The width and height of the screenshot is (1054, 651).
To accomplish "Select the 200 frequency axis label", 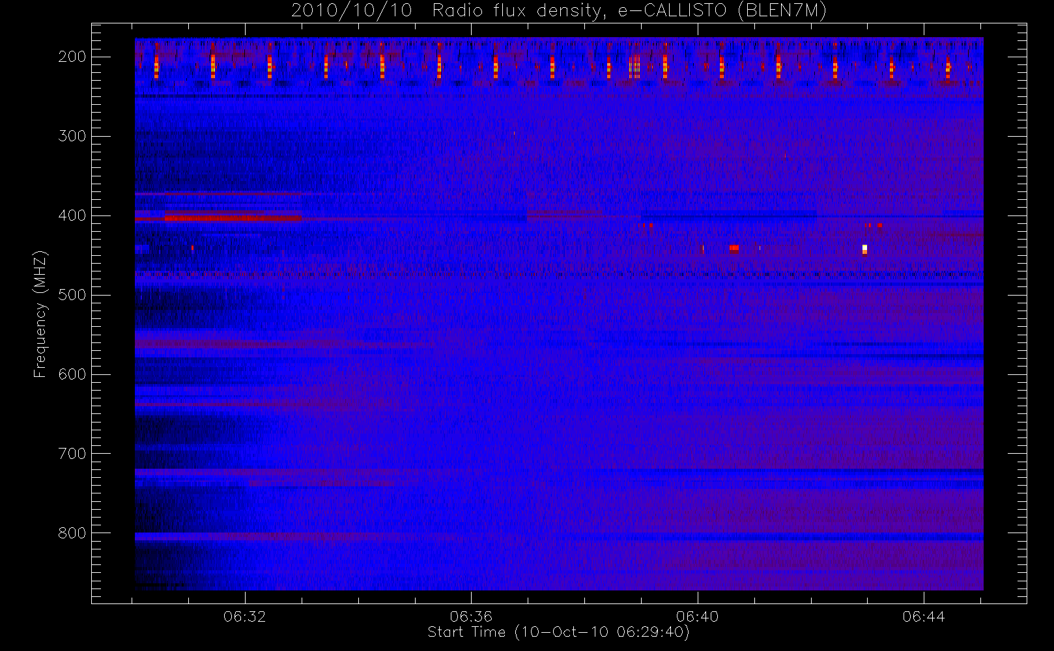I will click(x=72, y=57).
